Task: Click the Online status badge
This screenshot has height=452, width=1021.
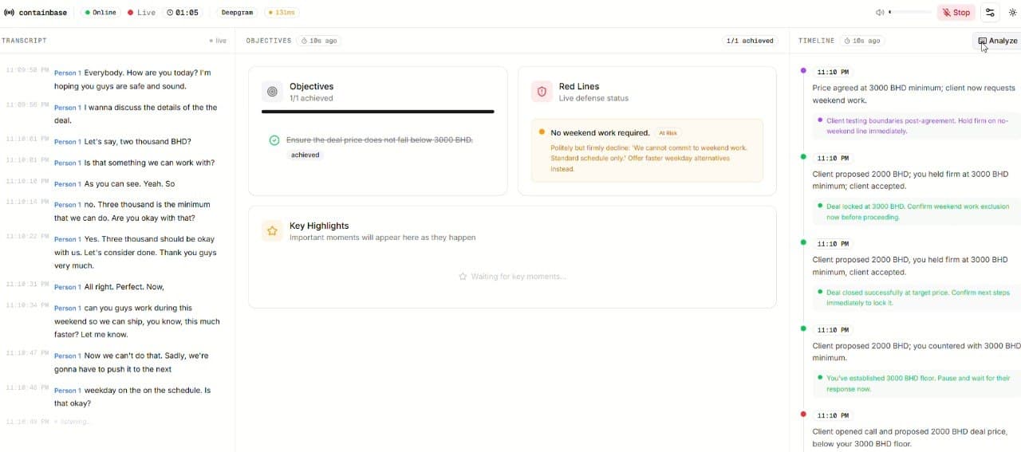Action: pos(101,13)
